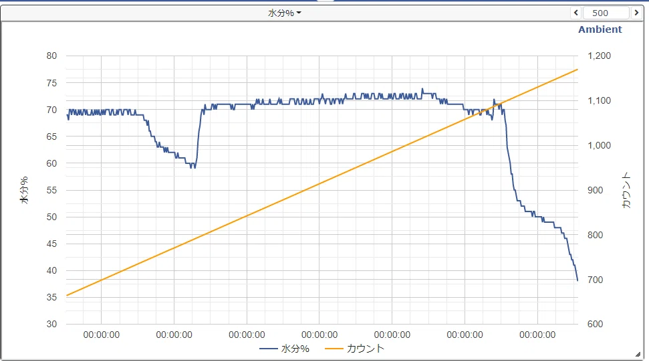Click the chart resize grip corner

click(638, 354)
